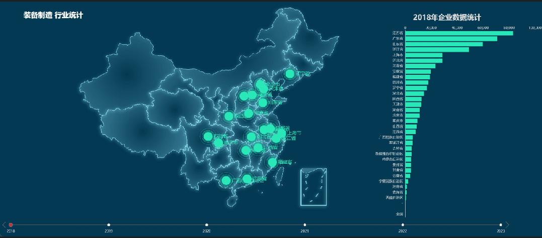Click the Guangdong province map marker
Image resolution: width=542 pixels, height=238 pixels.
(x=247, y=179)
